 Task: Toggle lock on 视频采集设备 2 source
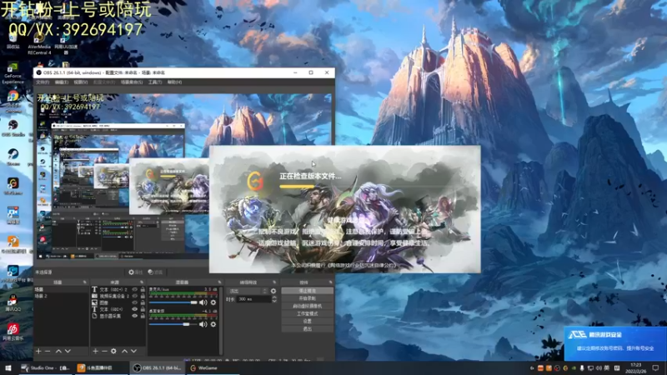tap(143, 296)
